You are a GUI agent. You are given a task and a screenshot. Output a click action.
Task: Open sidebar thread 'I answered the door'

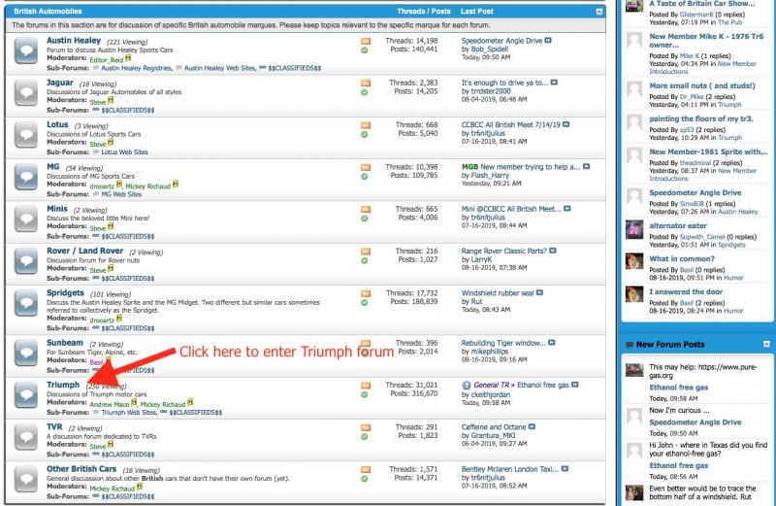[x=686, y=292]
